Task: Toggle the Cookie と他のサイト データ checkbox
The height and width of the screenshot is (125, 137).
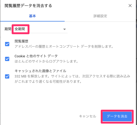Action: pyautogui.click(x=7, y=59)
